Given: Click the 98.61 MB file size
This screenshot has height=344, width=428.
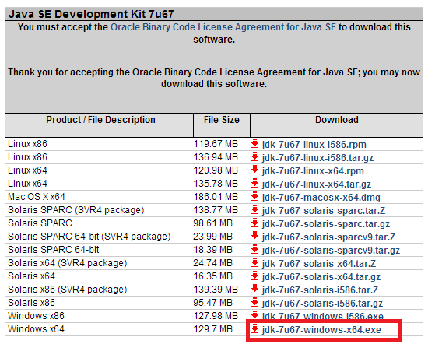Looking at the screenshot, I should [x=213, y=223].
